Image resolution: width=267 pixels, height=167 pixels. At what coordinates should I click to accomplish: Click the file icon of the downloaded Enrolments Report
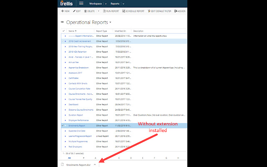pos(62,164)
